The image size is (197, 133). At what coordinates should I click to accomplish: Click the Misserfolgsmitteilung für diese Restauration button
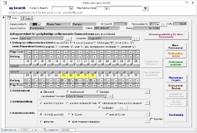[166, 36]
